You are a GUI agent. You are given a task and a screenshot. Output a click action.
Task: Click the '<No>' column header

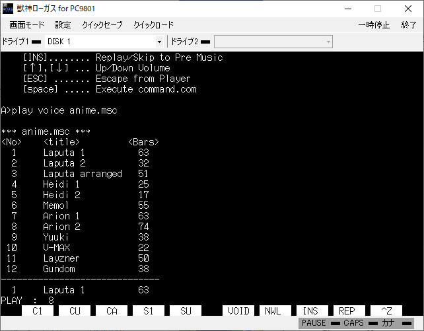tap(11, 142)
